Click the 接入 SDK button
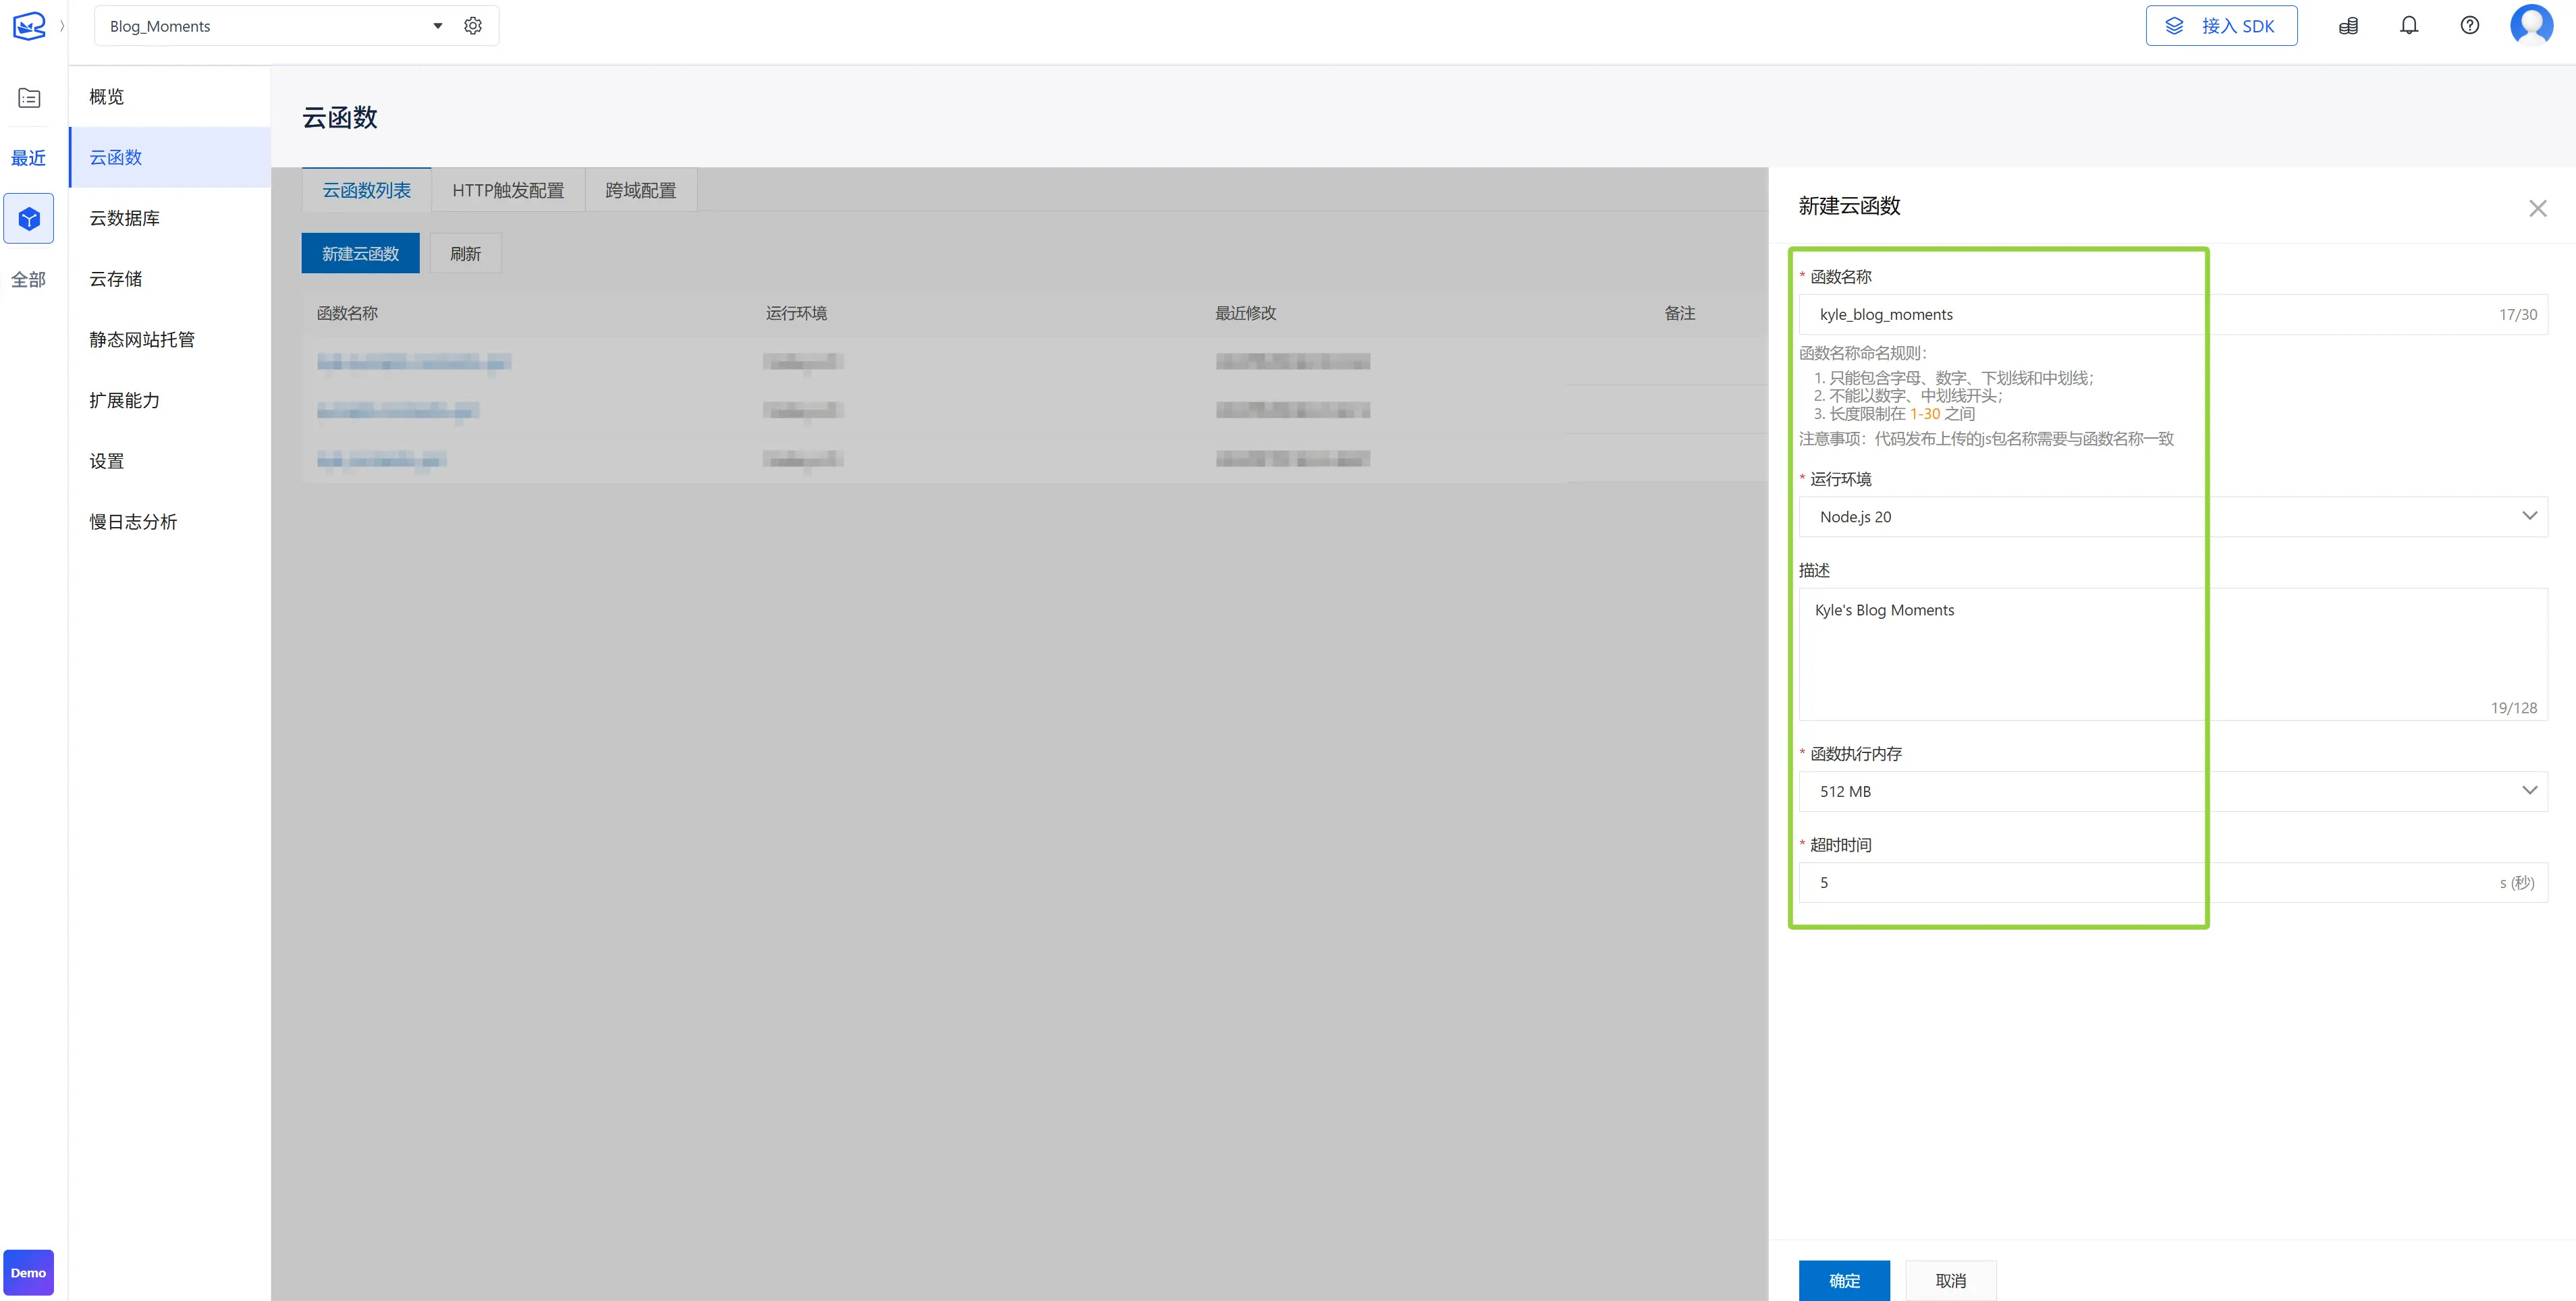The height and width of the screenshot is (1301, 2576). (x=2221, y=26)
